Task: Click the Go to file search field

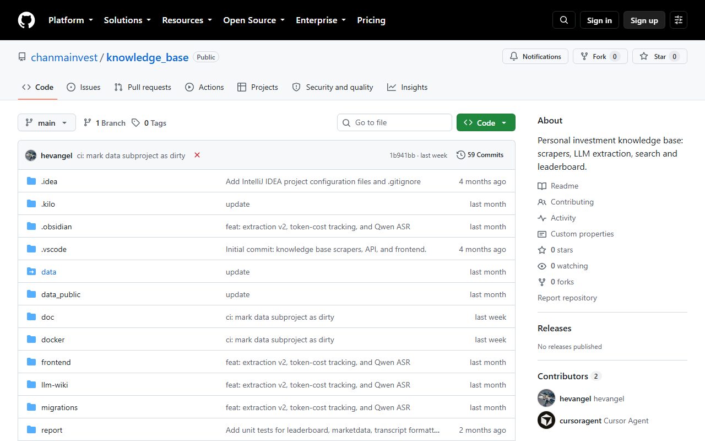Action: click(x=394, y=122)
